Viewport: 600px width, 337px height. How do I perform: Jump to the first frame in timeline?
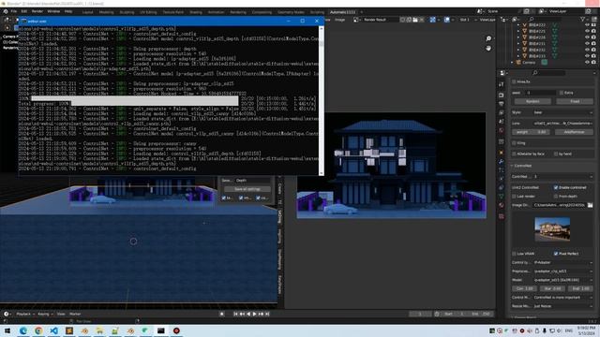pyautogui.click(x=235, y=314)
